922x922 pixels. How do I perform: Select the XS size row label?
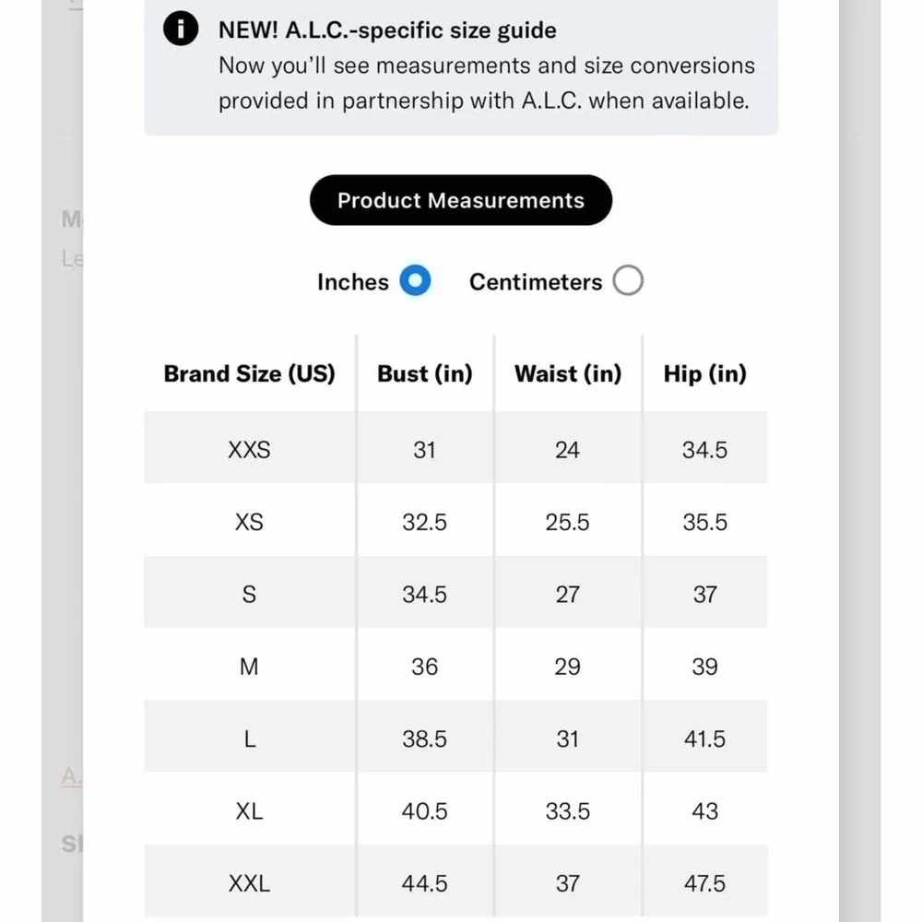[249, 522]
